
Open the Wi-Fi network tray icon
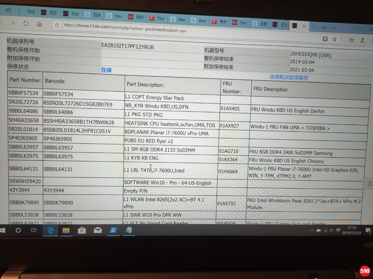point(325,230)
